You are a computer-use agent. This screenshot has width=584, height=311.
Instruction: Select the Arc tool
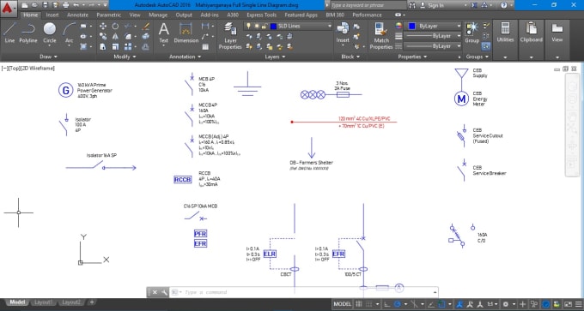click(70, 33)
